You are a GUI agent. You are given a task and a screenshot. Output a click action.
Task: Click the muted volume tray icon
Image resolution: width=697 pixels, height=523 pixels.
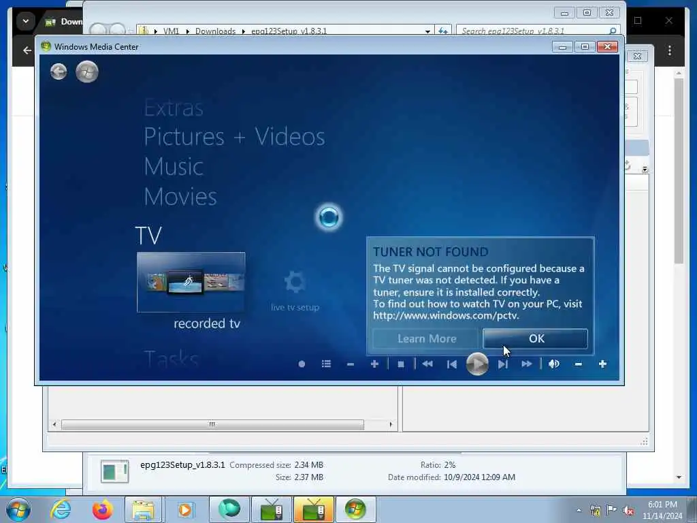pyautogui.click(x=628, y=511)
